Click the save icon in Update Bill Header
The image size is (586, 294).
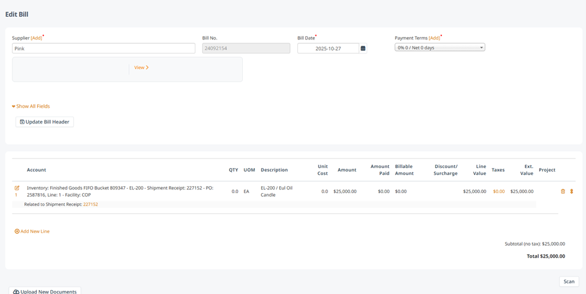(22, 122)
